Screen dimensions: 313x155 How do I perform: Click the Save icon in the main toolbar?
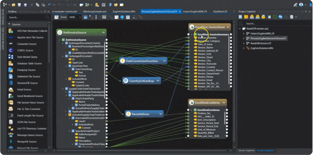[x=19, y=5]
